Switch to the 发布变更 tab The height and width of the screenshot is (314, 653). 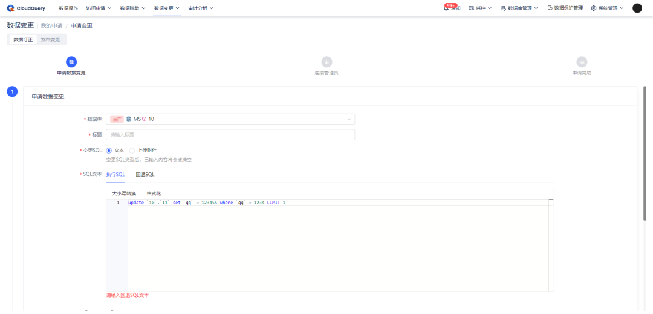click(x=50, y=39)
